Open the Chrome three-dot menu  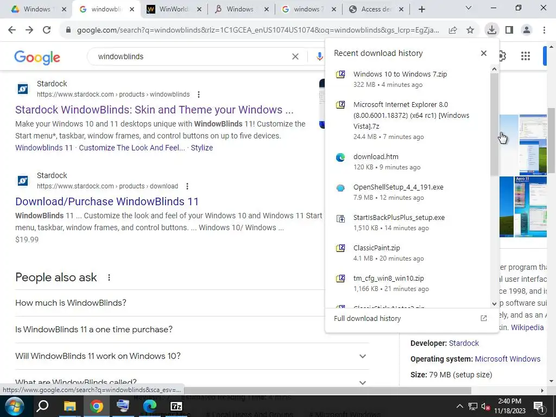pyautogui.click(x=544, y=30)
